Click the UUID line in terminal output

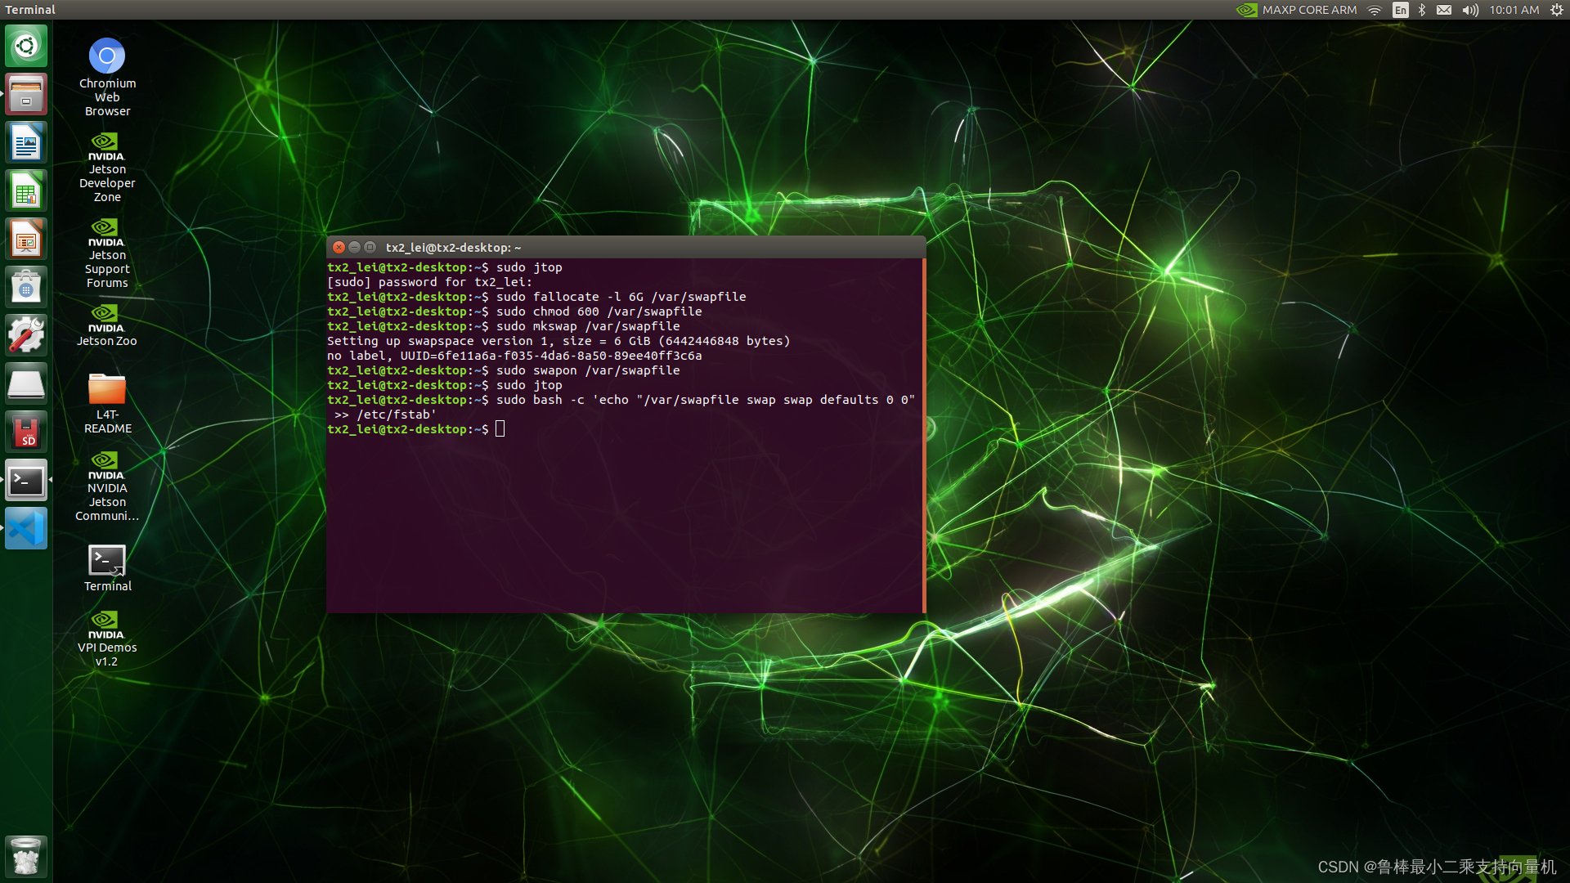[514, 356]
